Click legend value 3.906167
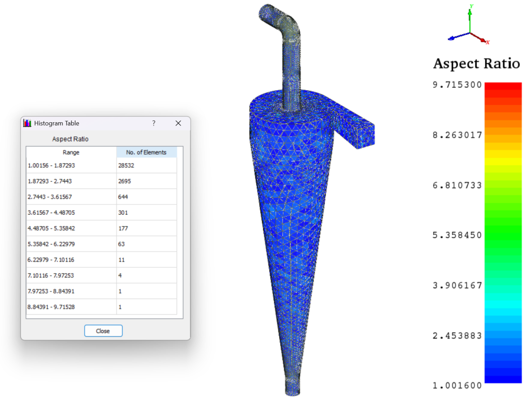The image size is (526, 400). tap(457, 286)
